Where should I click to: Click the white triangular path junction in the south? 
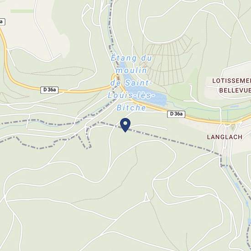point(146,197)
